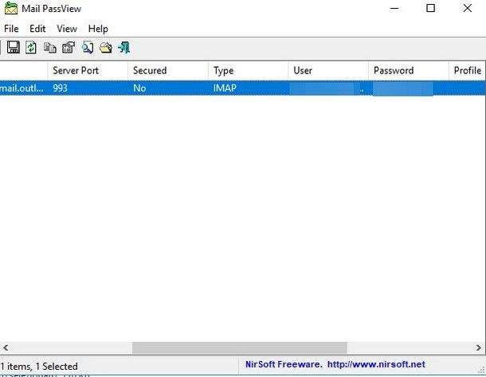Maximize the Mail PassView window
The image size is (486, 377).
[430, 9]
